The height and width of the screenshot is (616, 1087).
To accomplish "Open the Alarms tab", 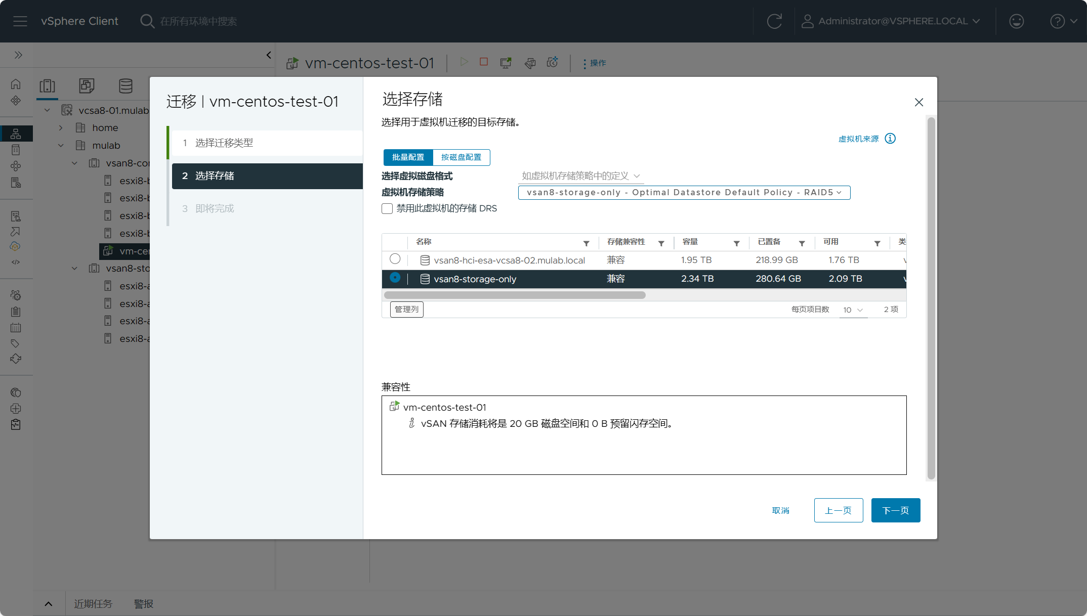I will 144,604.
